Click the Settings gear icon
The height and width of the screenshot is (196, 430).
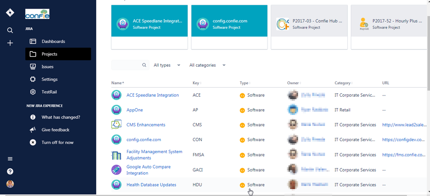click(x=33, y=79)
